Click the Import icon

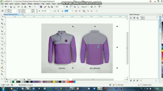(x=45, y=7)
